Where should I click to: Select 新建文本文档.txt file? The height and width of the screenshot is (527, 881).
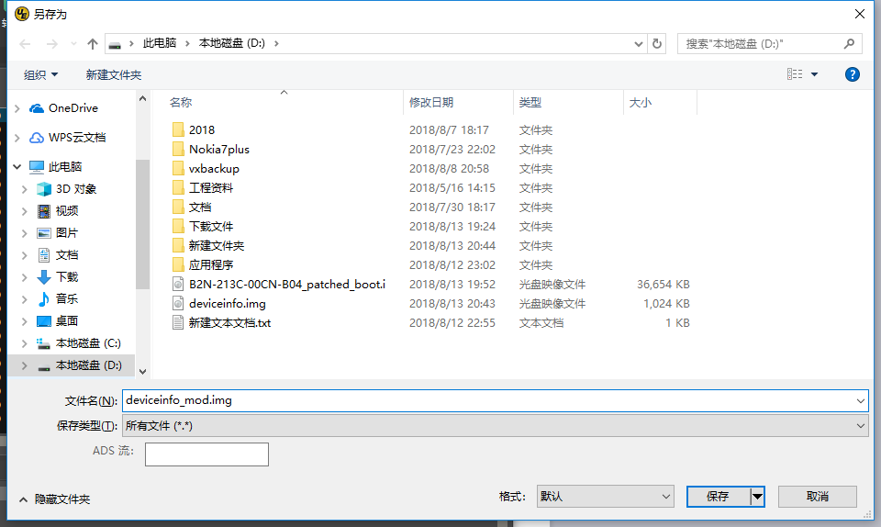click(x=229, y=323)
